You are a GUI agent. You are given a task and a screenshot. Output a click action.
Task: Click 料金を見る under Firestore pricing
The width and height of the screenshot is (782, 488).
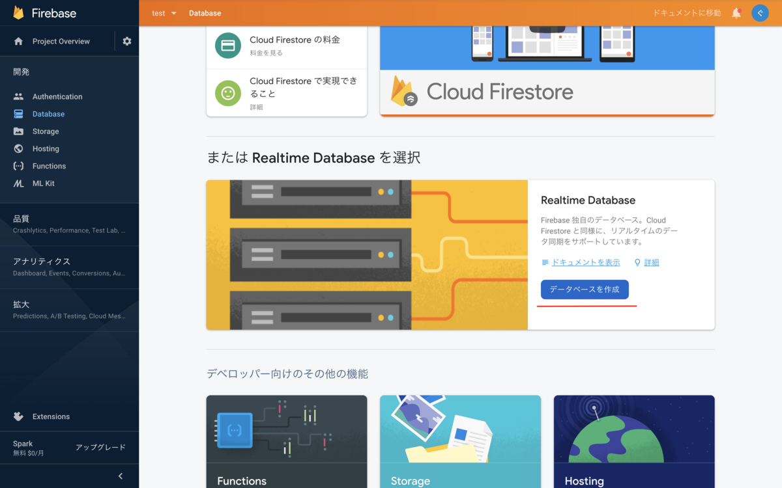pyautogui.click(x=266, y=53)
